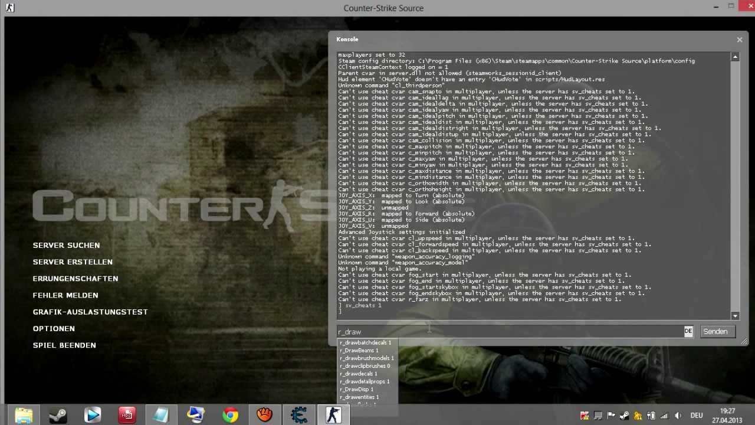The height and width of the screenshot is (425, 755).
Task: Select r_drawentities 1 suggestion
Action: pyautogui.click(x=359, y=397)
